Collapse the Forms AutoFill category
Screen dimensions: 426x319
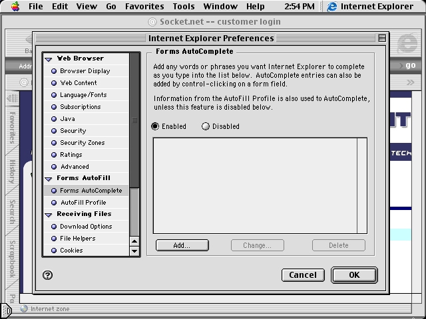click(x=49, y=179)
